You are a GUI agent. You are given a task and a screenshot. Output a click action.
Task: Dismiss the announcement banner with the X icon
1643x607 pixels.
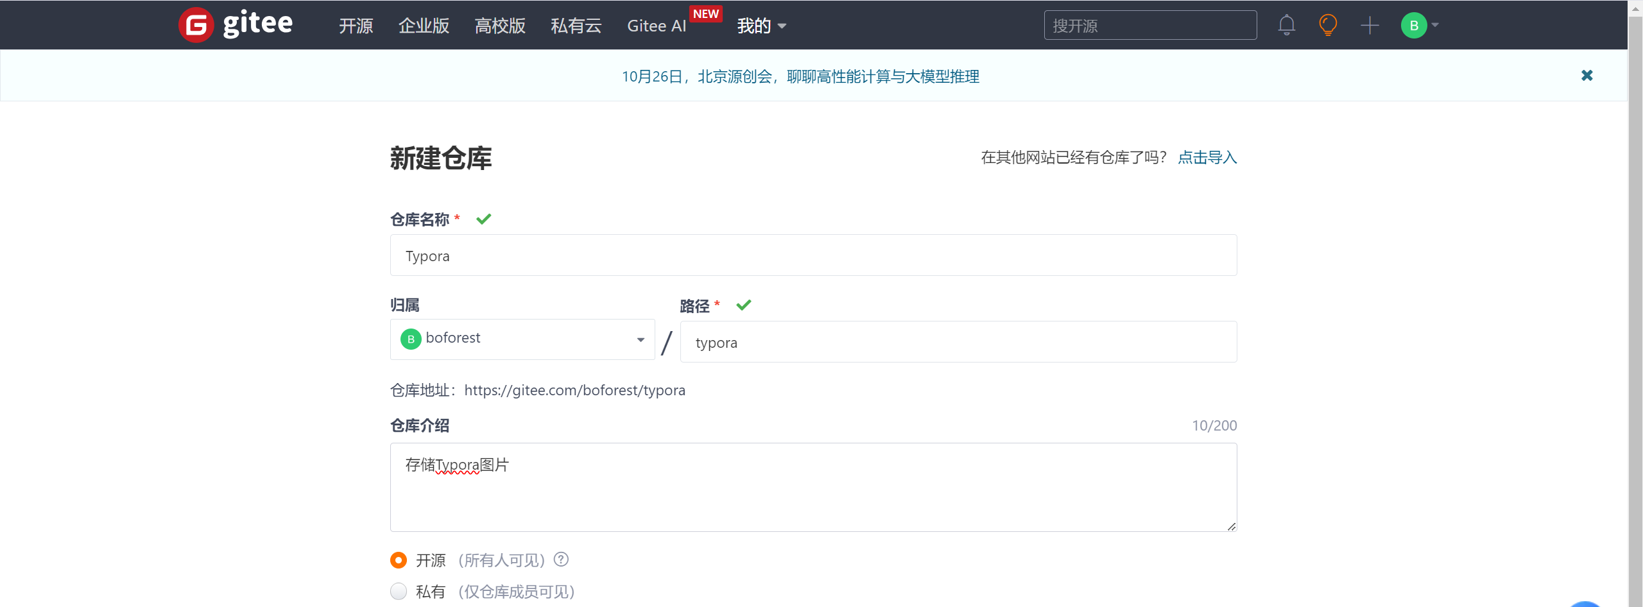pos(1587,75)
